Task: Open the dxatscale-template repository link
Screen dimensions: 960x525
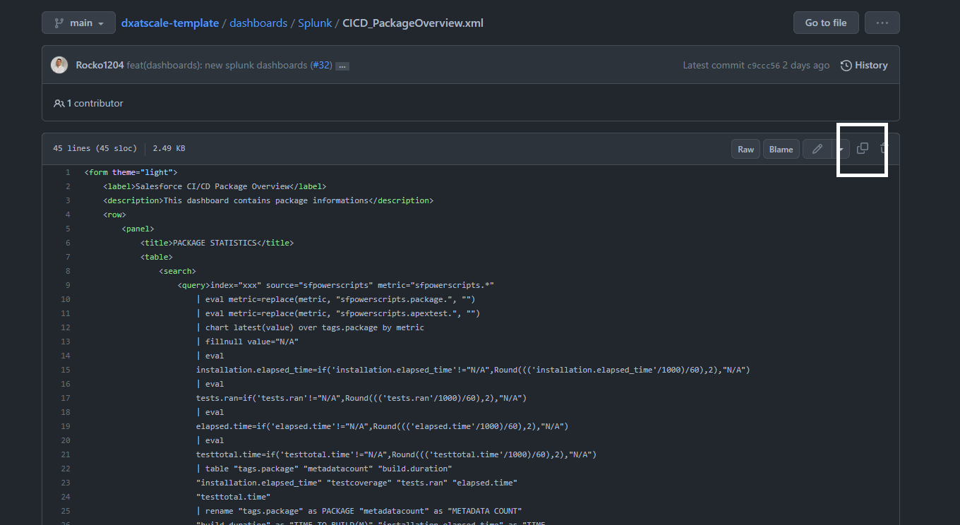Action: tap(170, 23)
